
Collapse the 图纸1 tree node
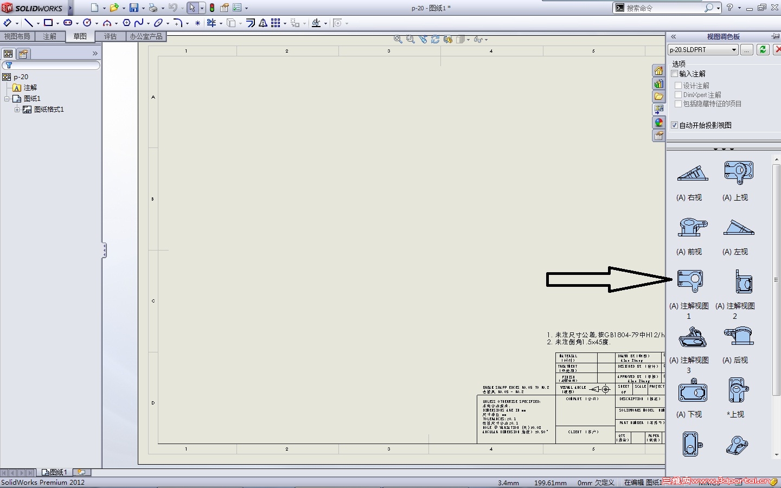[7, 99]
